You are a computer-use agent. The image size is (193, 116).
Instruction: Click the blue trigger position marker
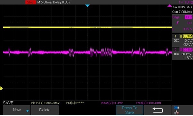[88, 6]
